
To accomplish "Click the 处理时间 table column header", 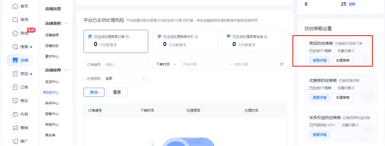I will [251, 110].
